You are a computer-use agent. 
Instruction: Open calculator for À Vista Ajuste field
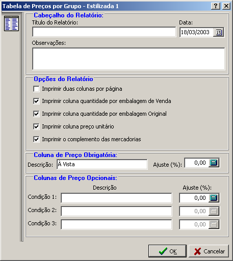214,163
